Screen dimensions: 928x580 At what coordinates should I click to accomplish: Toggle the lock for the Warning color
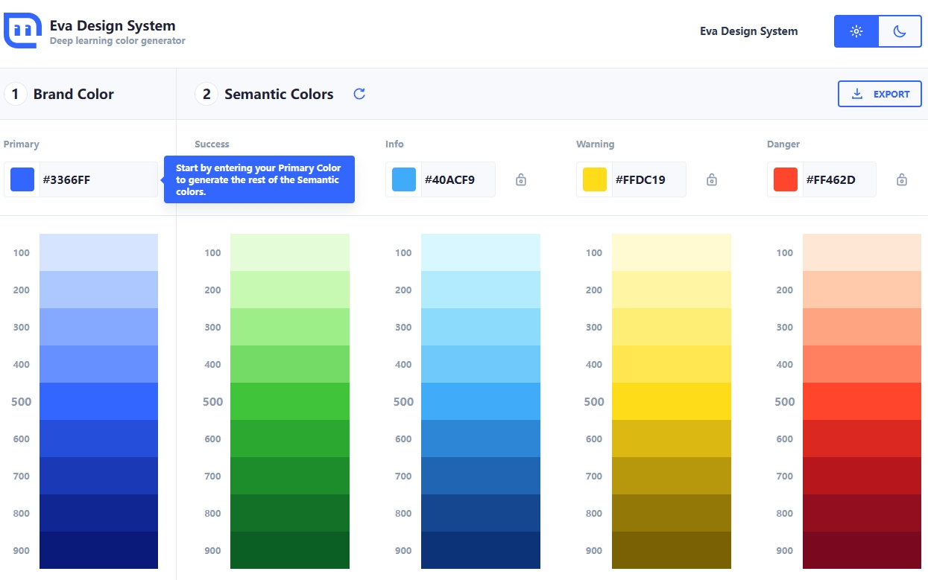point(712,179)
